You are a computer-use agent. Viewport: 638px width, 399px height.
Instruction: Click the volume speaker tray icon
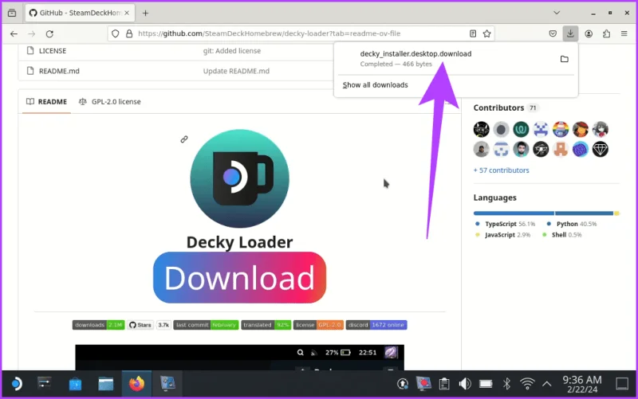(465, 384)
